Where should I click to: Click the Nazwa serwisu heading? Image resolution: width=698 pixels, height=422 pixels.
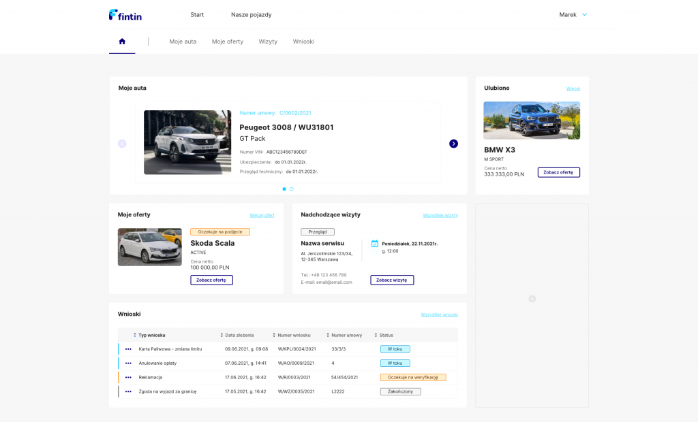pyautogui.click(x=322, y=243)
